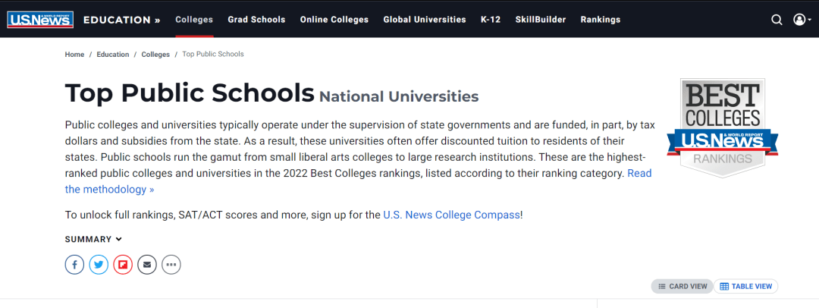Switch to Table View
Screen dimensions: 819x308
tap(746, 286)
